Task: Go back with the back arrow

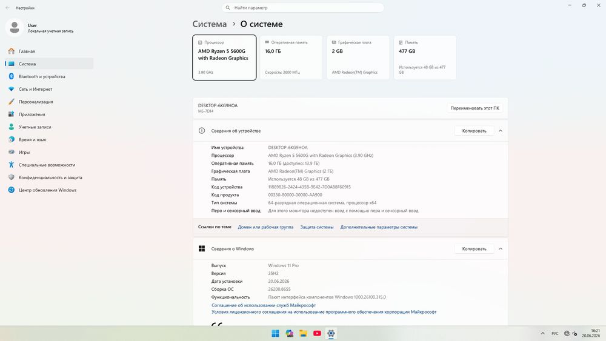Action: 7,8
